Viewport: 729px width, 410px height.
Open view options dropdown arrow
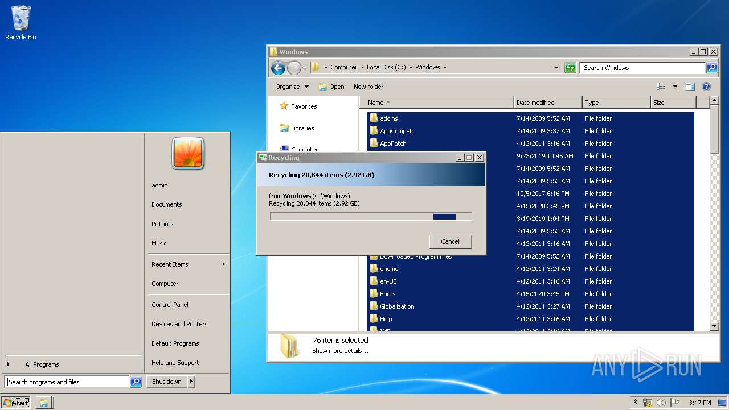[x=675, y=87]
